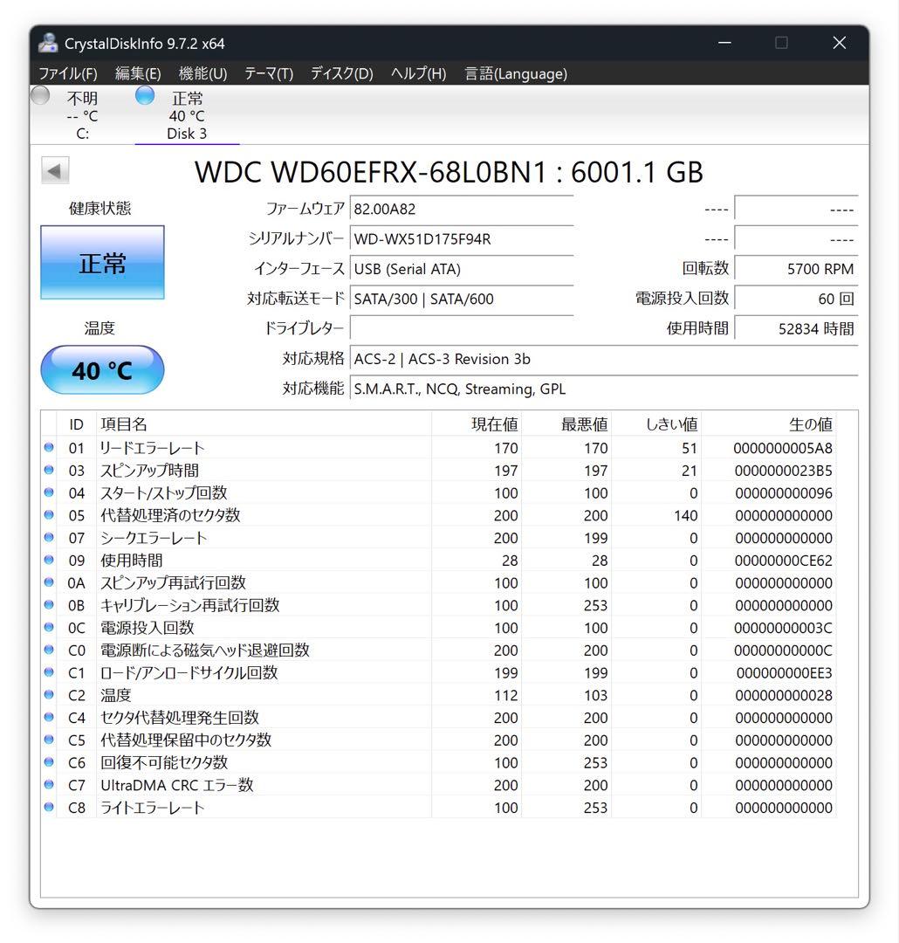Click the gray unknown status icon for drive C:
Viewport: 899px width, 943px height.
tap(39, 96)
